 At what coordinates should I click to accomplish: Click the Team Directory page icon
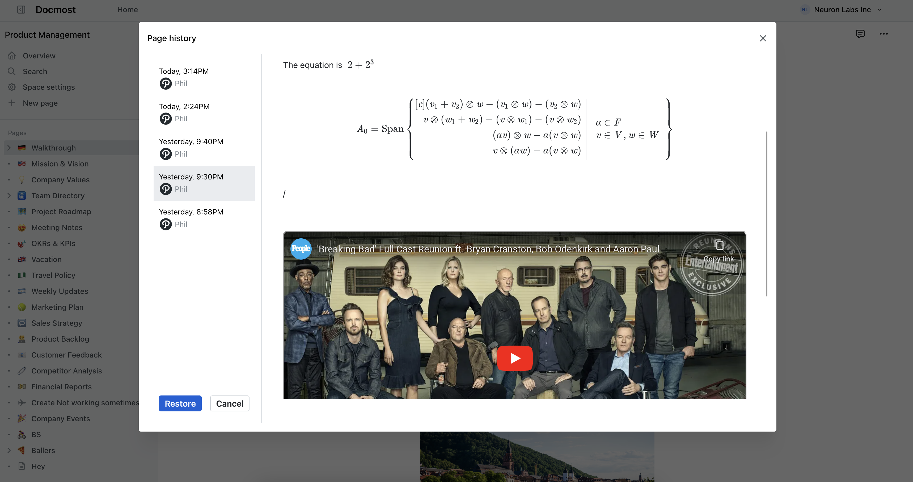[22, 196]
